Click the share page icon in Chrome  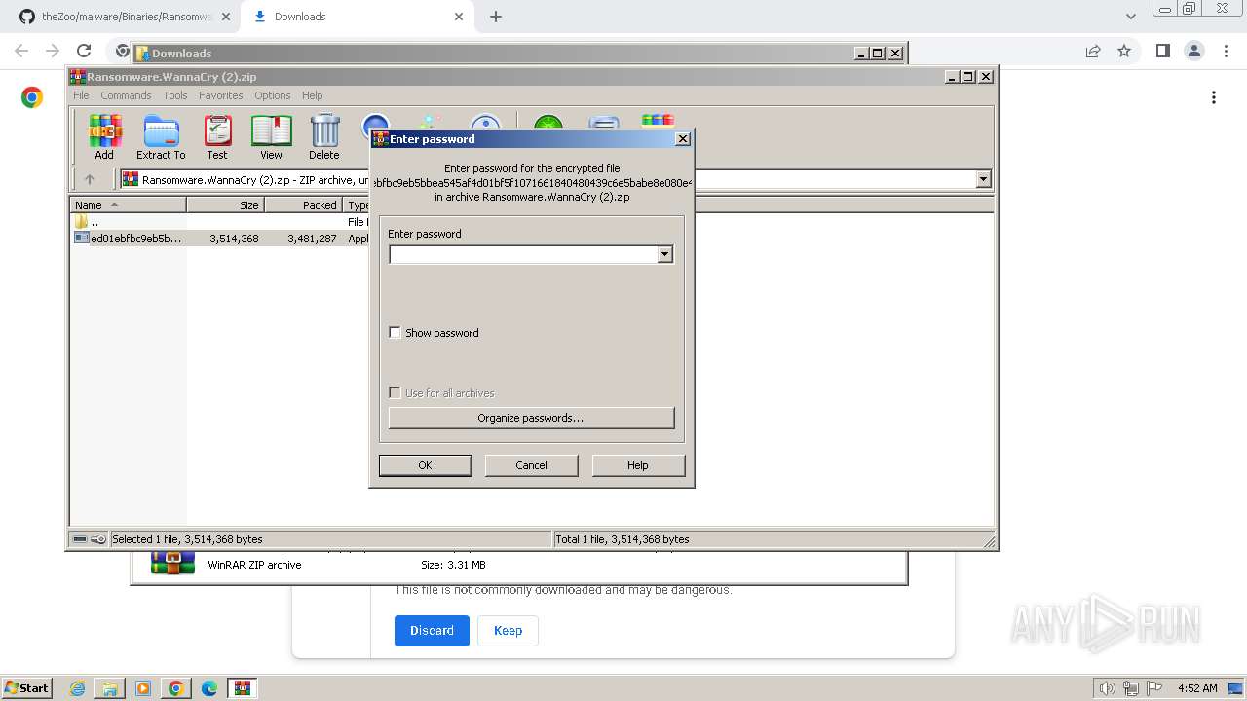pos(1093,51)
